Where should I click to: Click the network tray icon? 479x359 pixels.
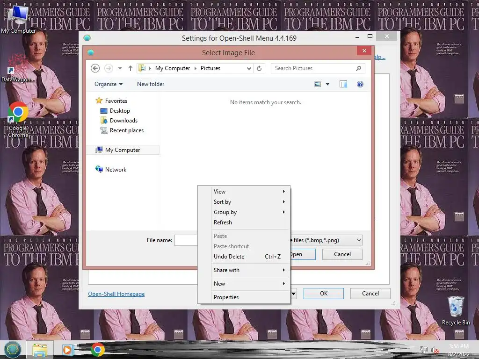point(423,350)
